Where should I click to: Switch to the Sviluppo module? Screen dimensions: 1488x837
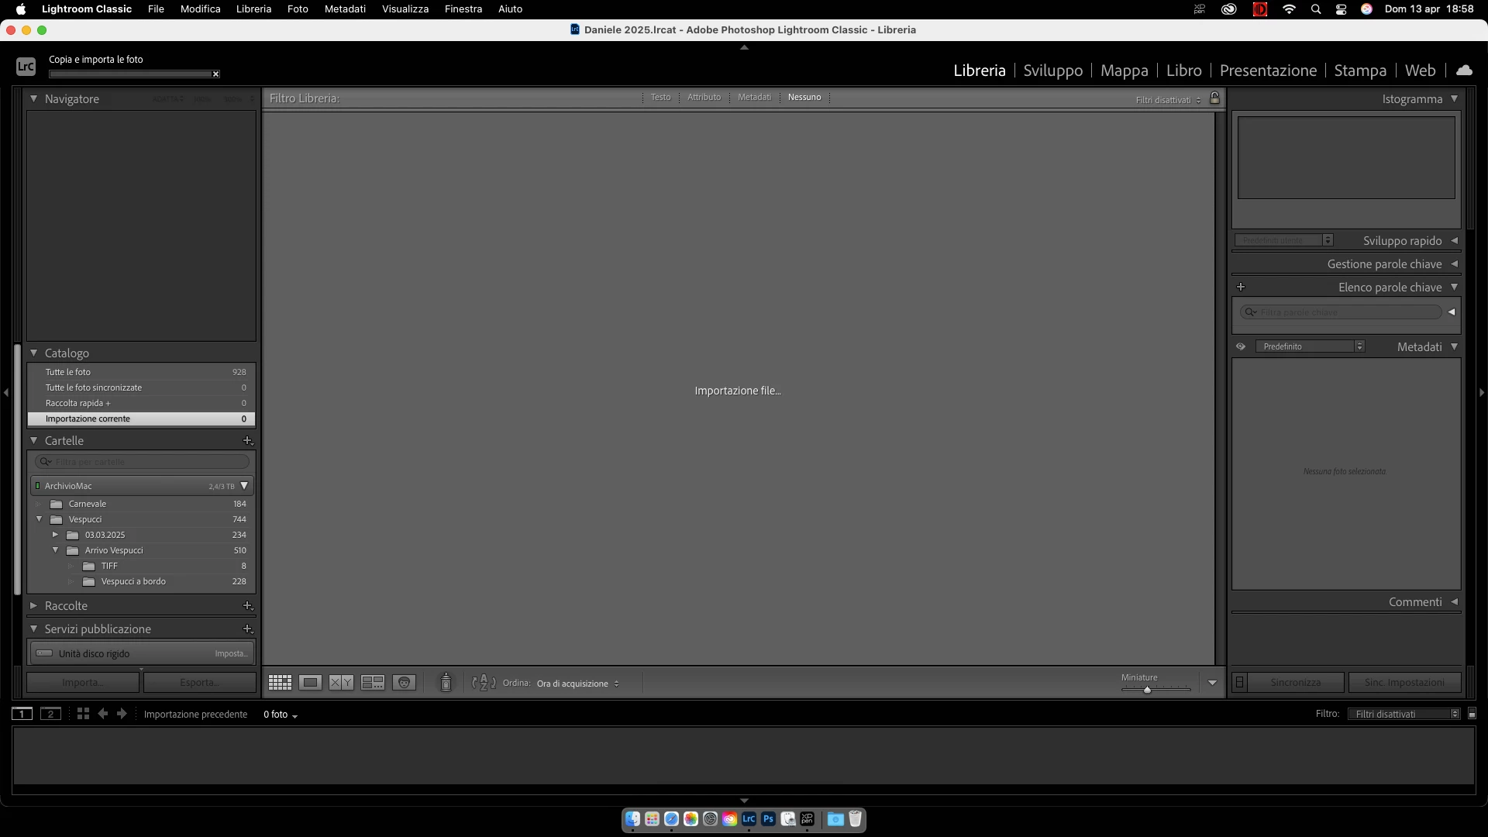tap(1052, 71)
